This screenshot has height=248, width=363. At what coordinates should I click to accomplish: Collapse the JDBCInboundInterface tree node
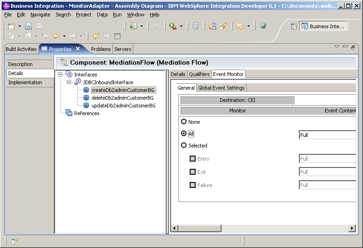pos(69,82)
